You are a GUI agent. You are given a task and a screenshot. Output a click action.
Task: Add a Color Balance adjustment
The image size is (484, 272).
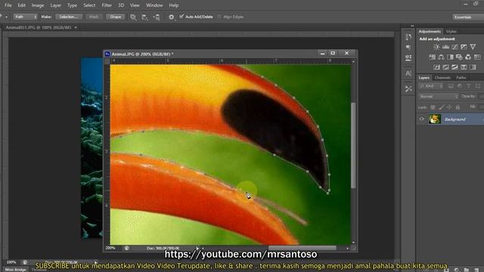pos(441,57)
